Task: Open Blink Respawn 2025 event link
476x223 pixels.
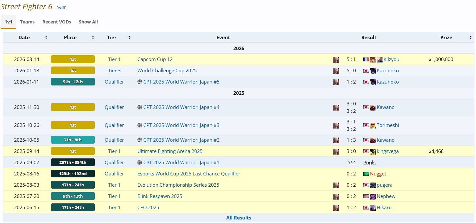Action: pos(160,196)
